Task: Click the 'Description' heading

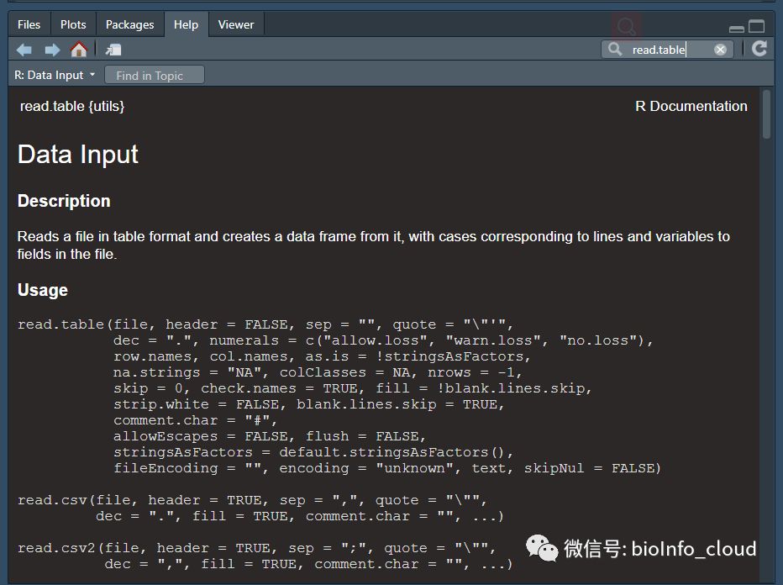Action: click(64, 201)
